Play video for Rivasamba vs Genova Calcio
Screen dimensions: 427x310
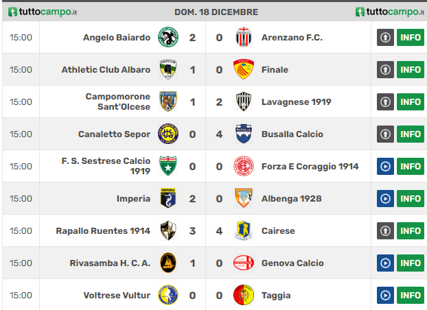(x=385, y=263)
